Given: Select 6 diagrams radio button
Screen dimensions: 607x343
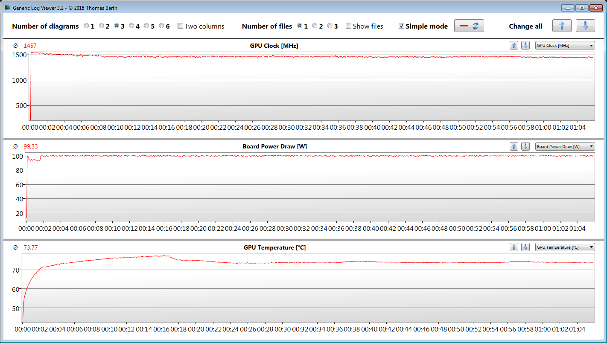Looking at the screenshot, I should coord(161,26).
